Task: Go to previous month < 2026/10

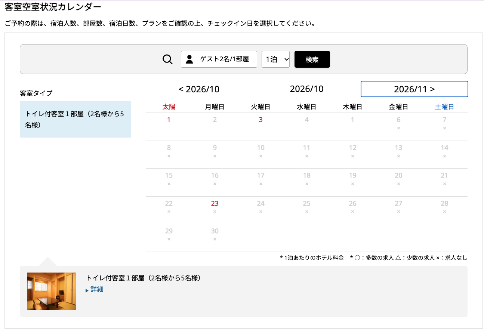Action: point(199,89)
